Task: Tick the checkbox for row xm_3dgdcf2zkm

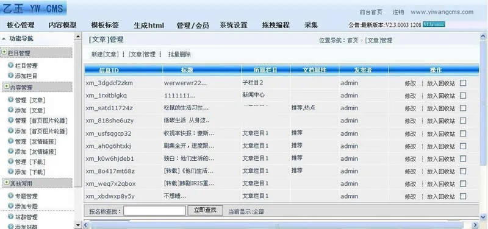Action: tap(463, 83)
